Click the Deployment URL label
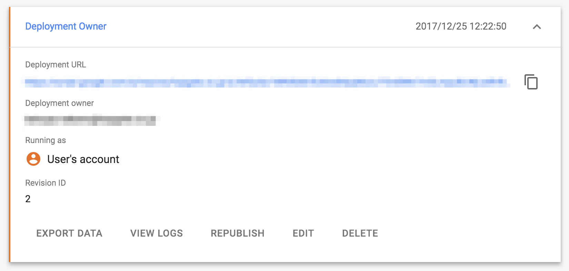This screenshot has height=271, width=569. click(x=56, y=65)
